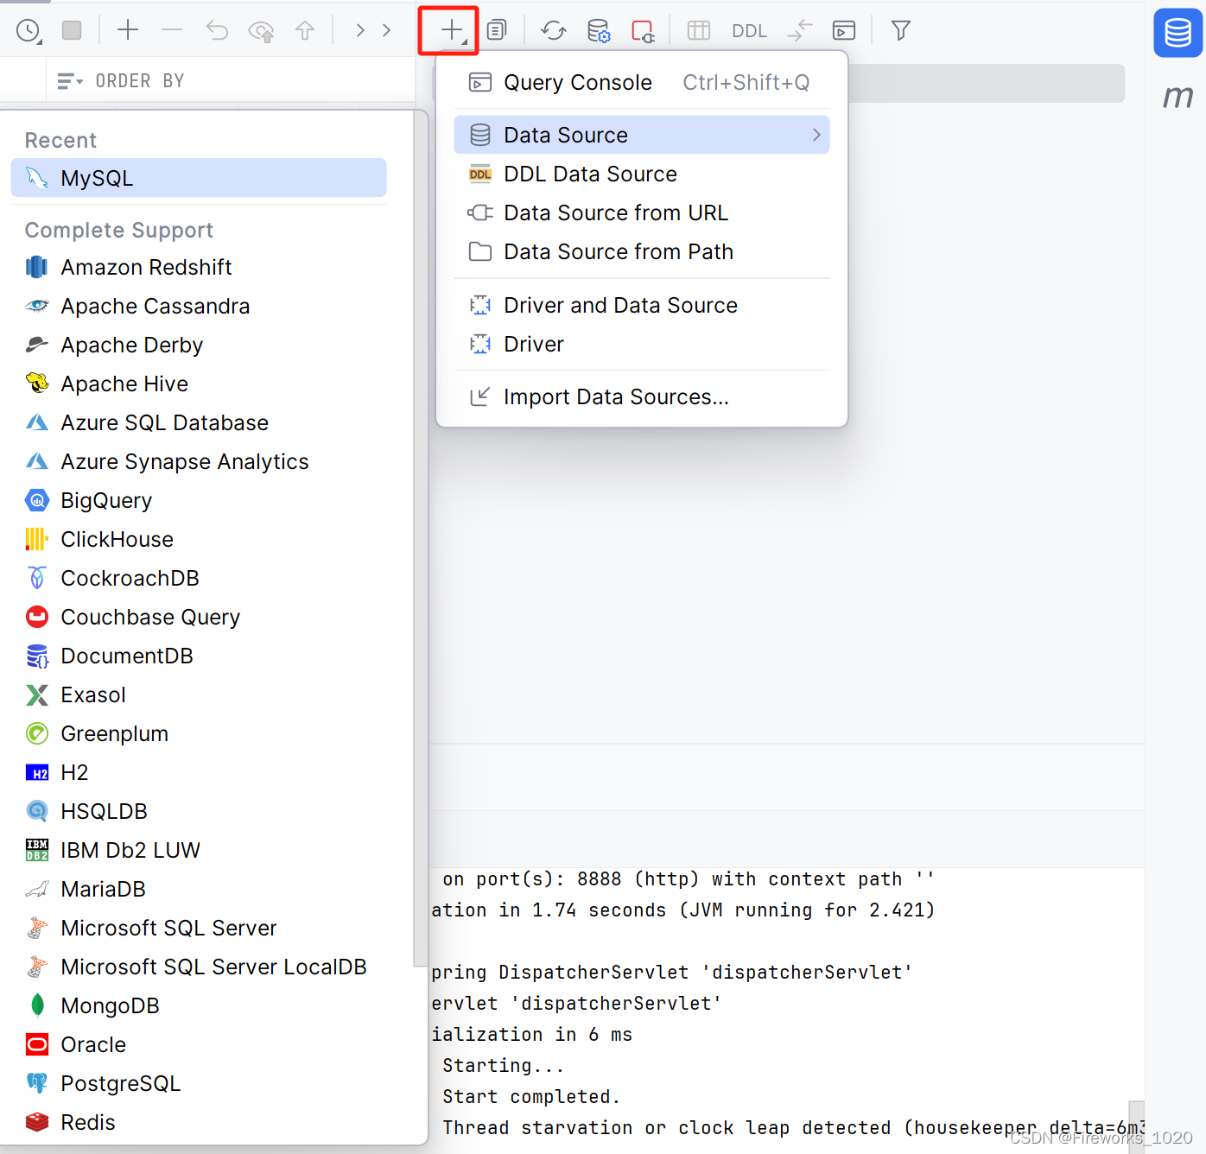Select Azure SQL Database
The width and height of the screenshot is (1206, 1154).
(x=199, y=422)
